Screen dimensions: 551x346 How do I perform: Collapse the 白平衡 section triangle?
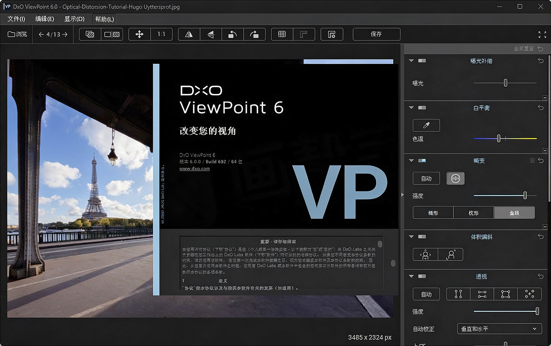[x=411, y=108]
